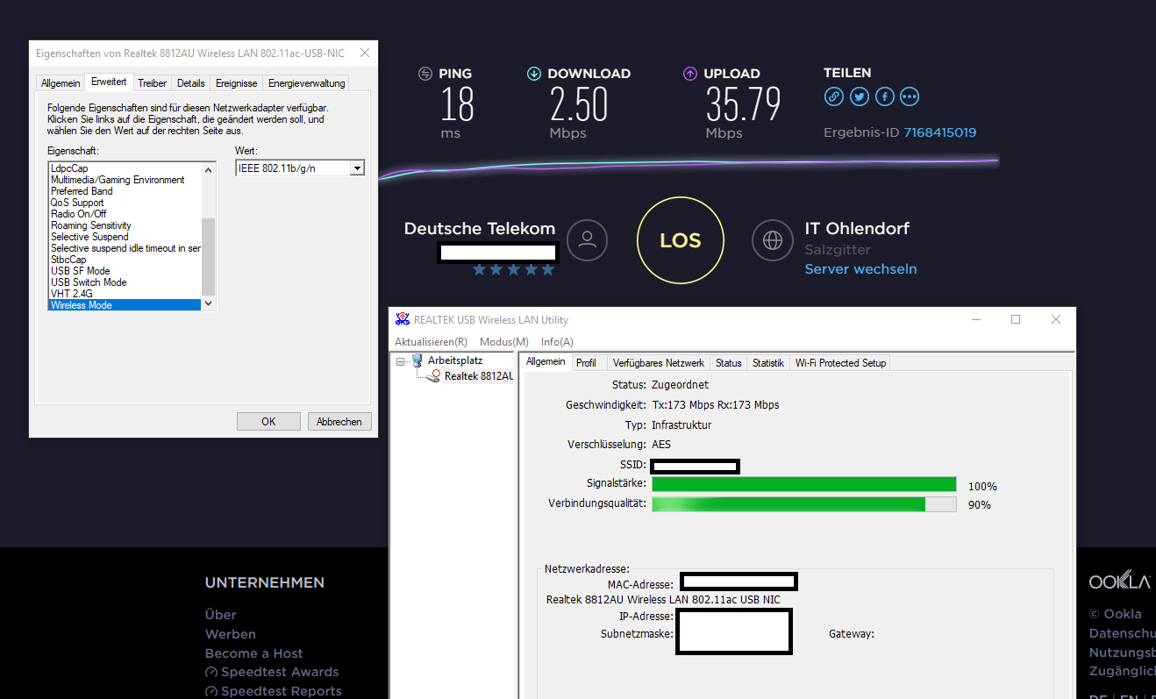Click the Realtek utility title bar icon
The width and height of the screenshot is (1156, 699).
tap(403, 319)
